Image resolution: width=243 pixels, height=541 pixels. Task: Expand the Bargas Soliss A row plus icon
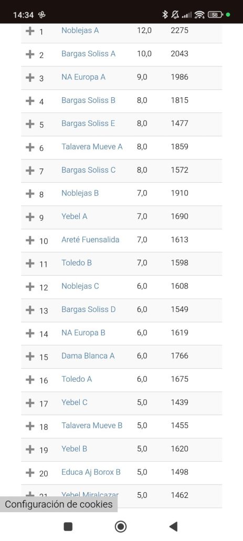click(30, 54)
